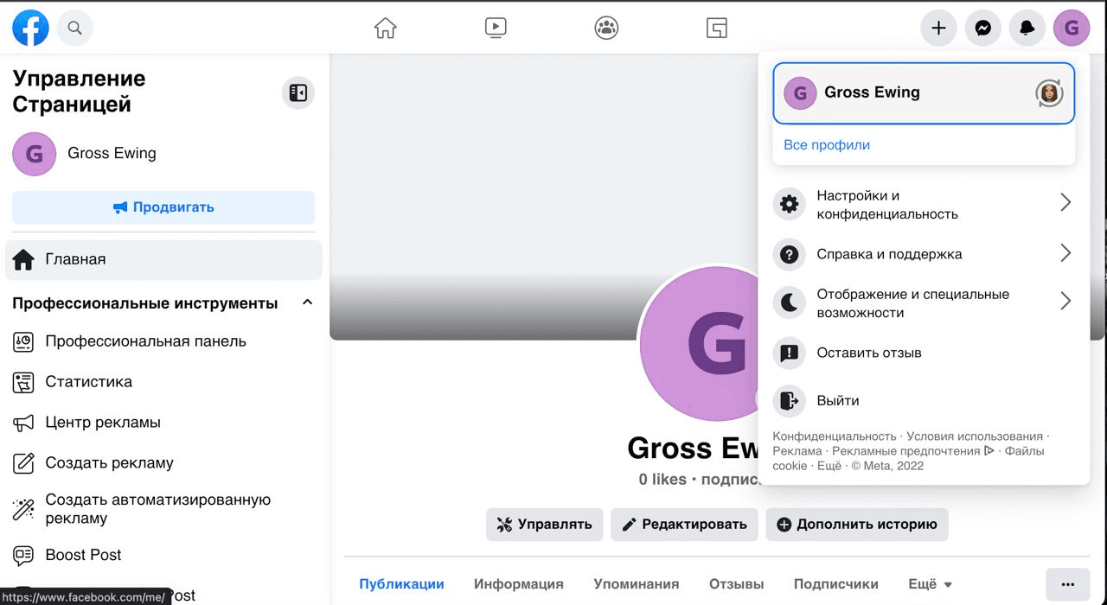This screenshot has width=1107, height=605.
Task: Click the Продвигать promote button
Action: coord(163,207)
